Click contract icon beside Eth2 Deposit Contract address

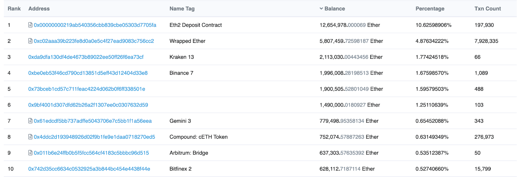click(x=30, y=25)
